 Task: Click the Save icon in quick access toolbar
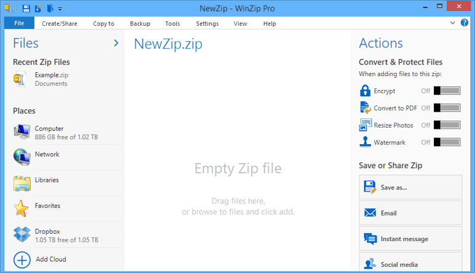(26, 9)
